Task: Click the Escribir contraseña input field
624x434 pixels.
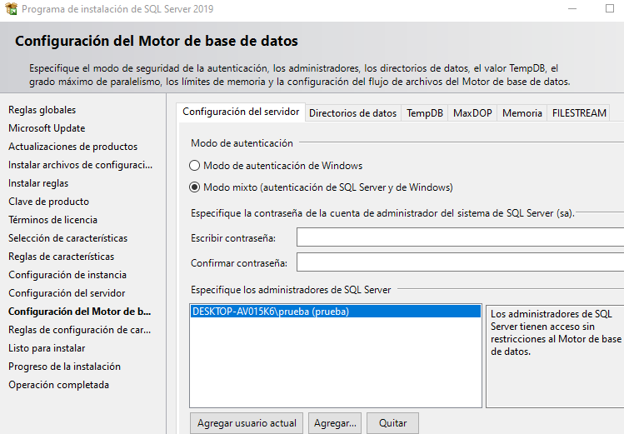Action: pyautogui.click(x=460, y=238)
